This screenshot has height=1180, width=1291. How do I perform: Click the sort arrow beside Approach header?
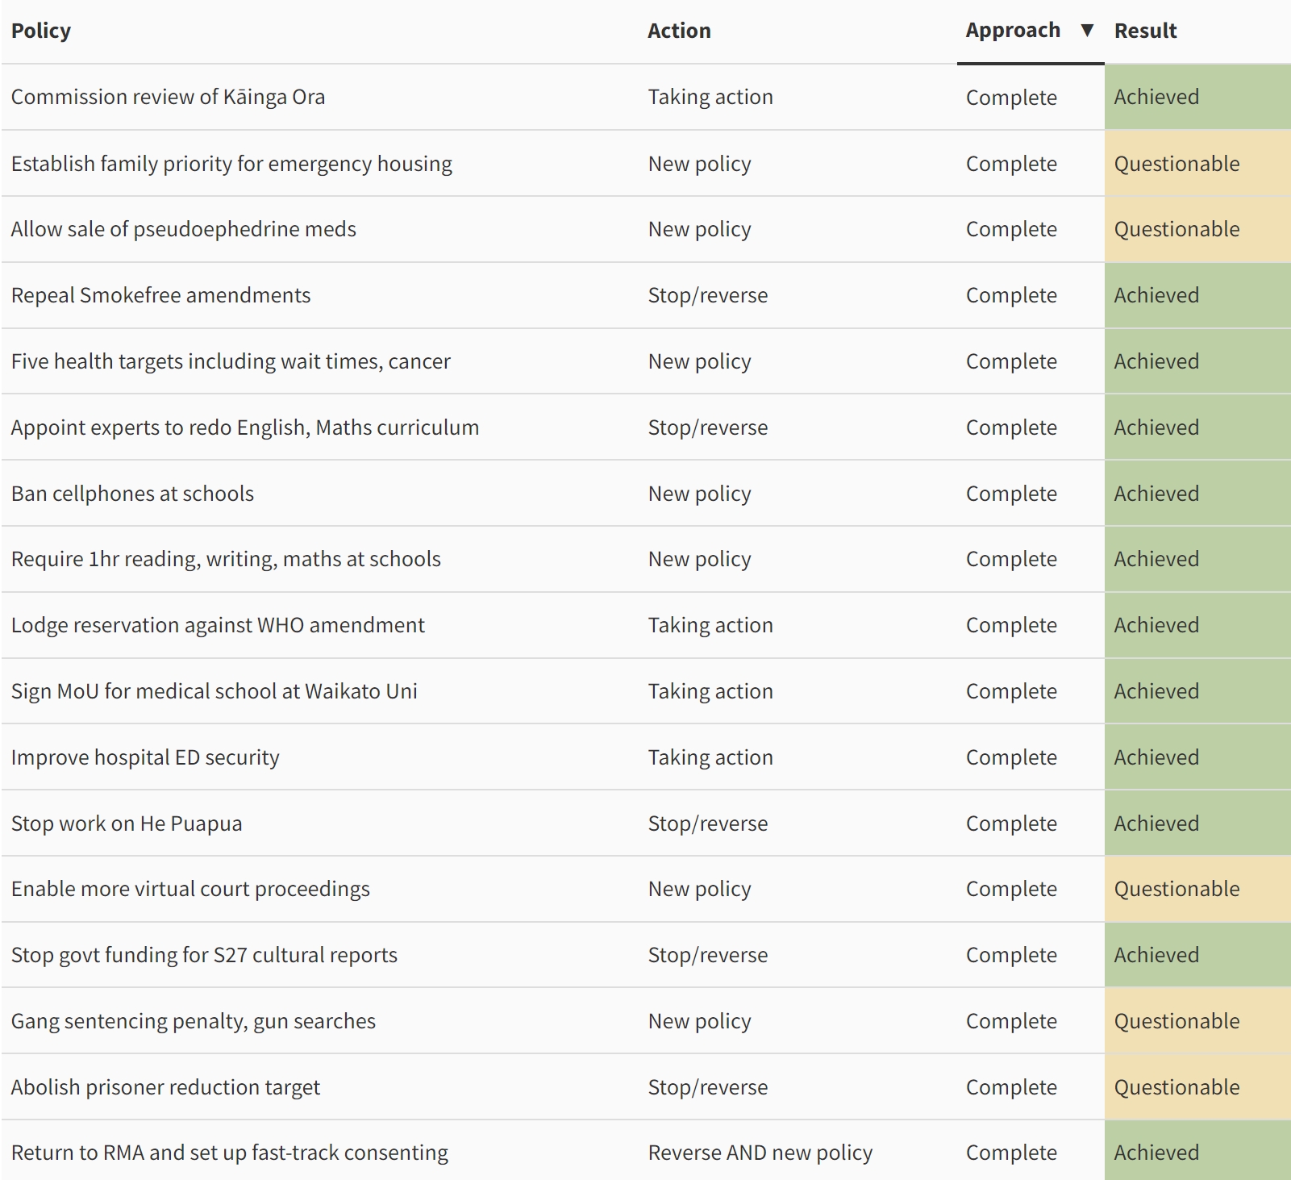(1087, 31)
